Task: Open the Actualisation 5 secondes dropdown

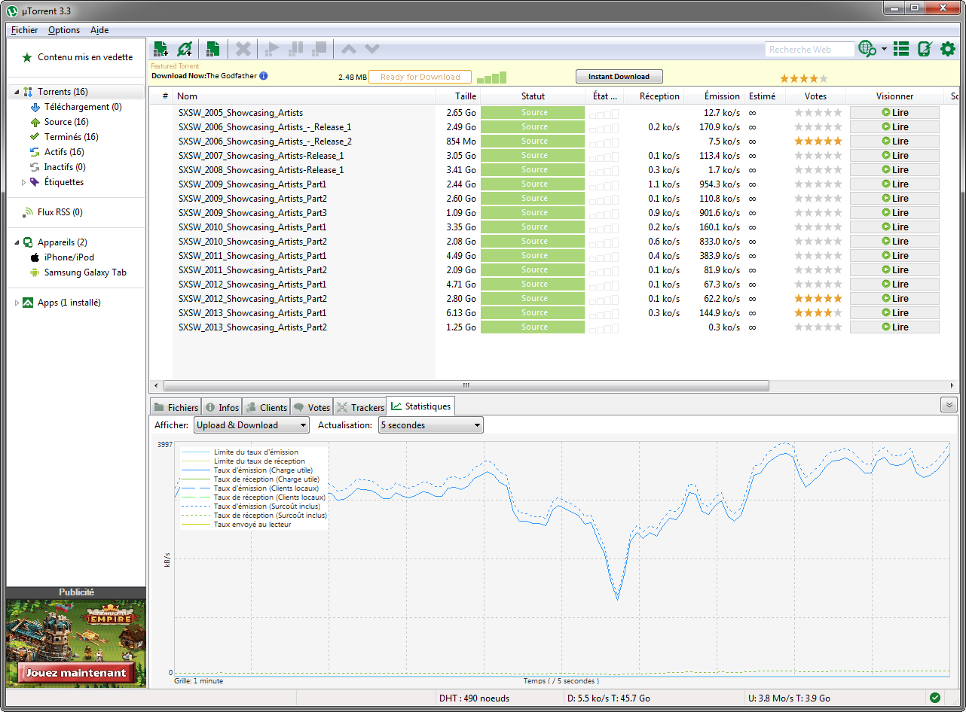Action: point(431,425)
